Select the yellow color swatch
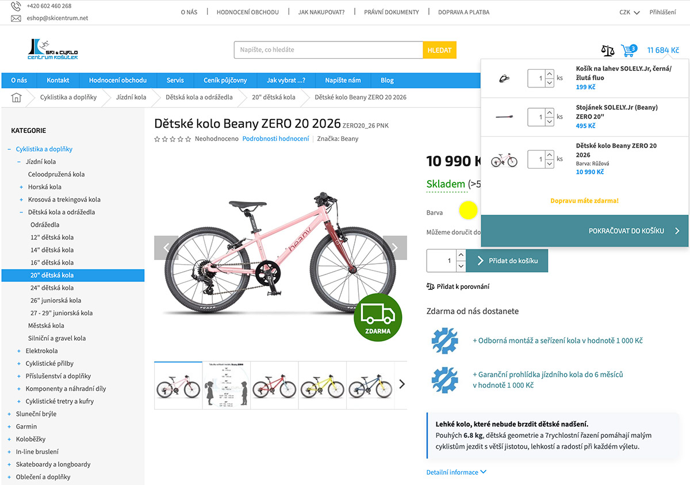This screenshot has width=690, height=485. tap(469, 211)
